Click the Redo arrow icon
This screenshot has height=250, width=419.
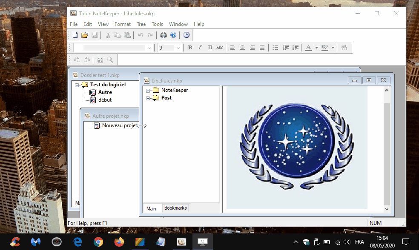click(150, 35)
